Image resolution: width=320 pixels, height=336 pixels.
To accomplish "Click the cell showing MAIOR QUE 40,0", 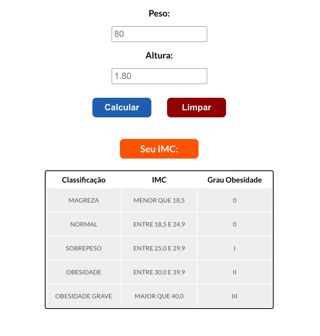I will pos(159,296).
